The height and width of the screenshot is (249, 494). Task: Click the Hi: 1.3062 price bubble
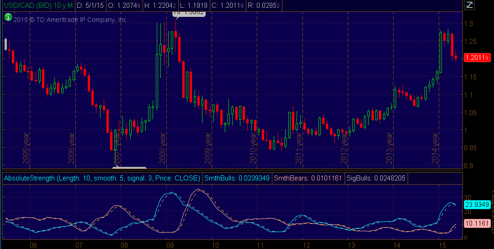coord(189,14)
